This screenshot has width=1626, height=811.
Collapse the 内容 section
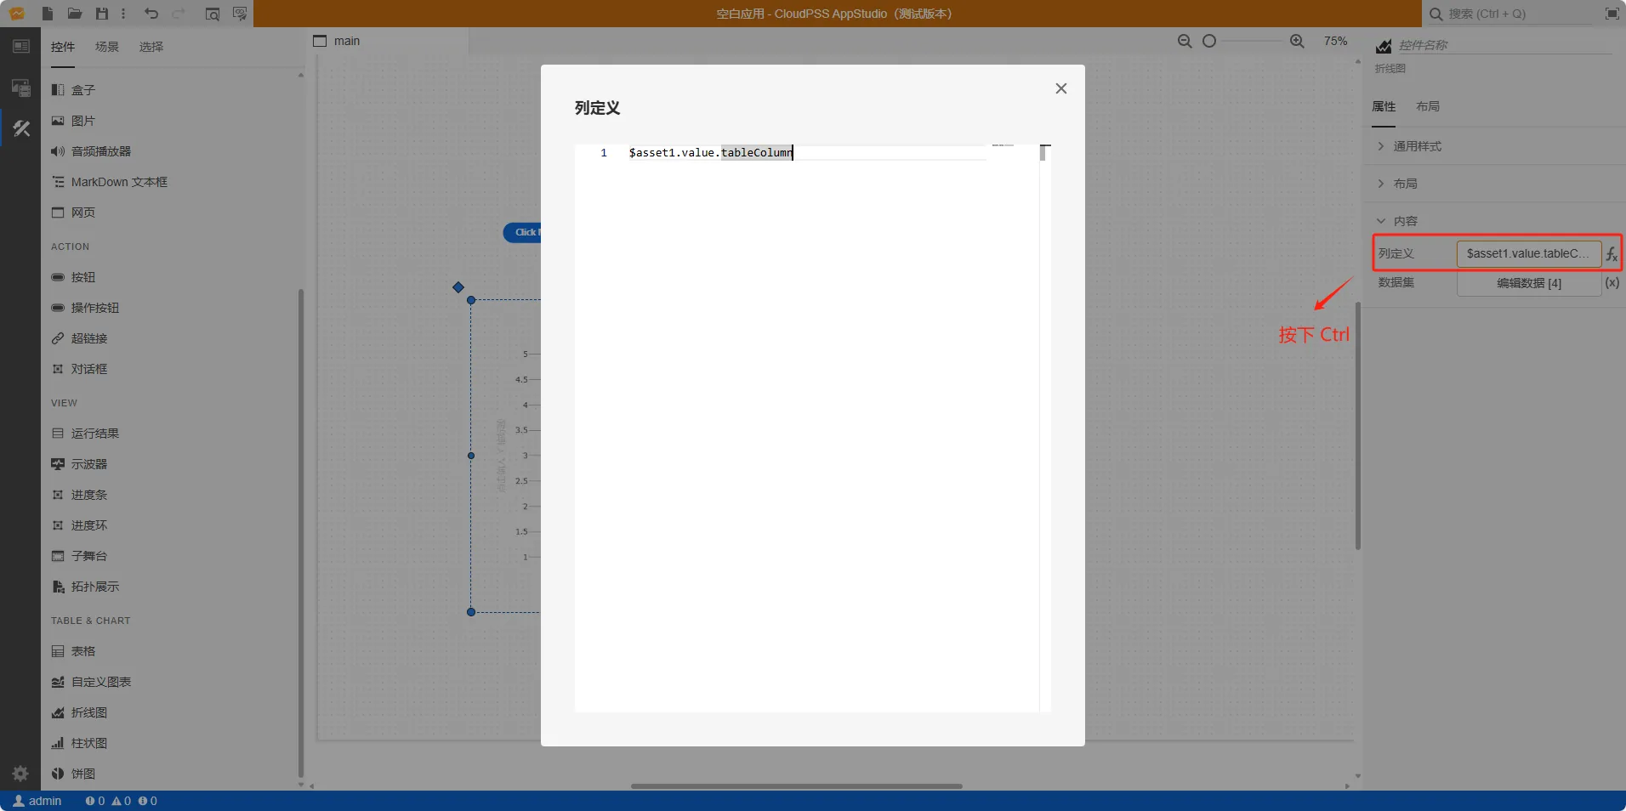point(1495,221)
